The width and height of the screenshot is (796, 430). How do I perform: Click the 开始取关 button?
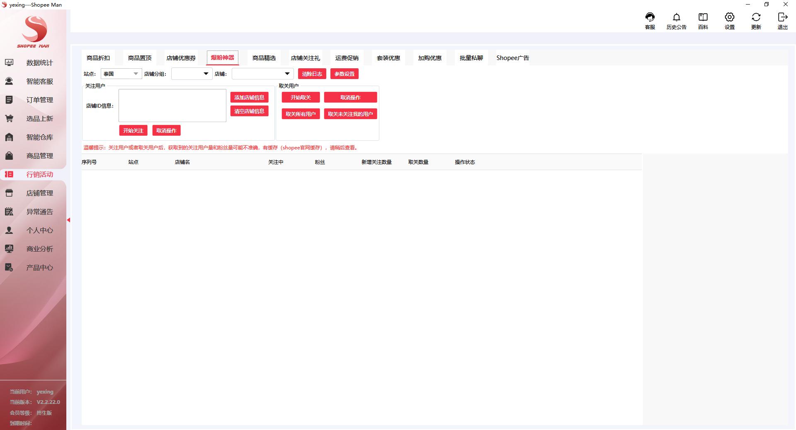tap(301, 97)
